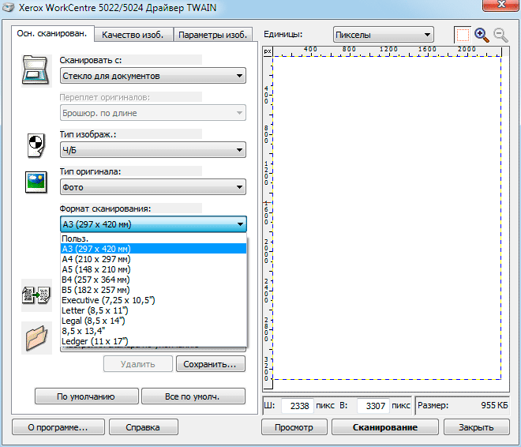521x447 pixels.
Task: Click the 'Сохранить...' button
Action: [x=211, y=364]
